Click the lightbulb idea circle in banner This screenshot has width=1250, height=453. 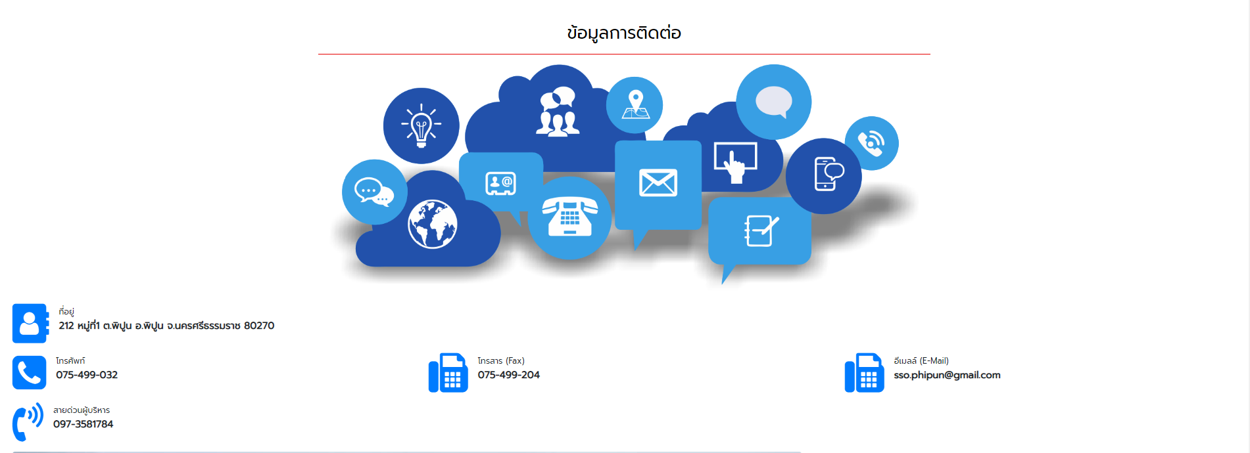(421, 125)
